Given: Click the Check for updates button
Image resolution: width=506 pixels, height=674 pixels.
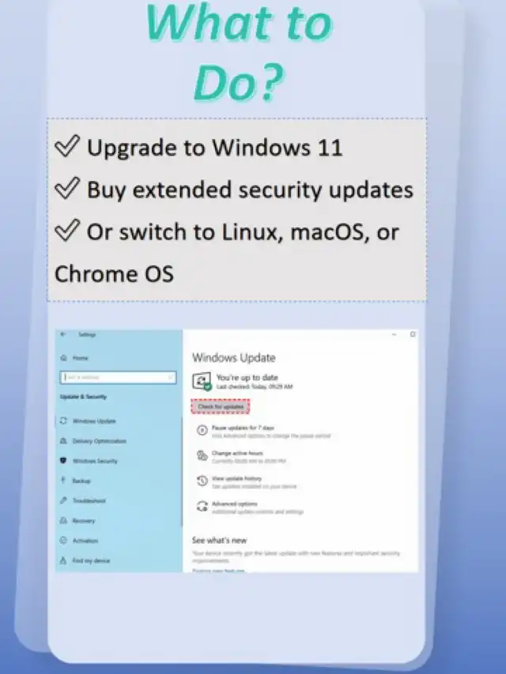Looking at the screenshot, I should (x=221, y=407).
